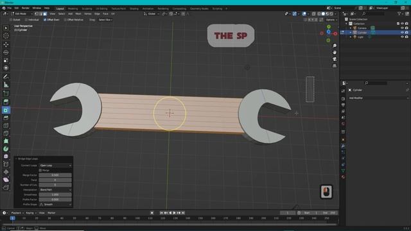Select the active Inset Faces tool
411x231 pixels.
[x=6, y=110]
